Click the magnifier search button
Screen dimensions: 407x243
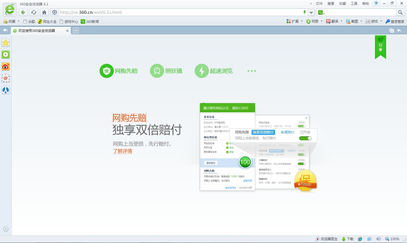click(400, 12)
